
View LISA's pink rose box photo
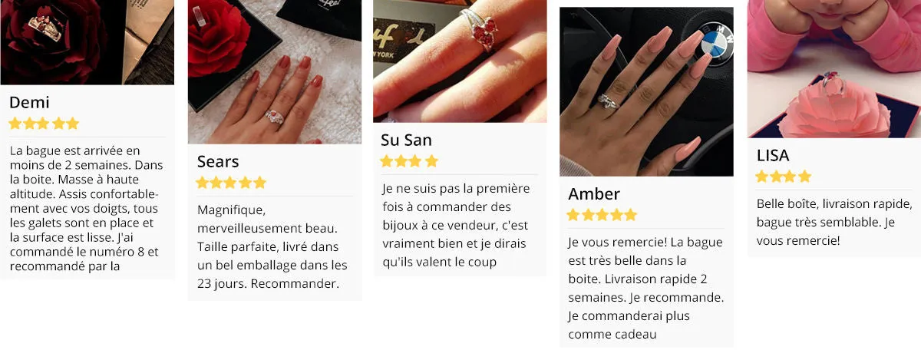pos(834,69)
